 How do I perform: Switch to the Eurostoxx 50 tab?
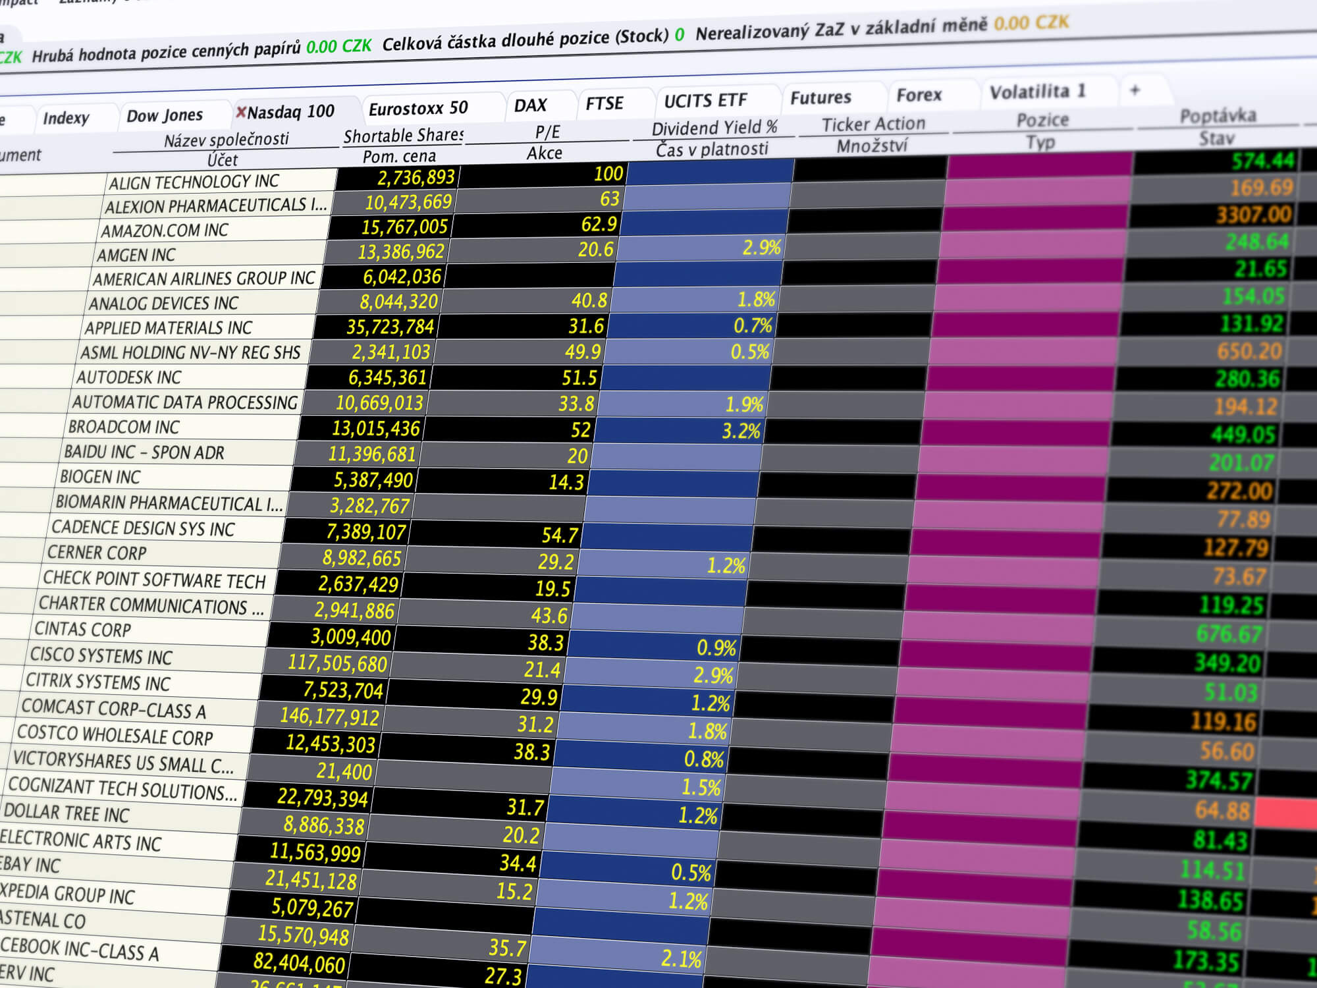coord(418,108)
